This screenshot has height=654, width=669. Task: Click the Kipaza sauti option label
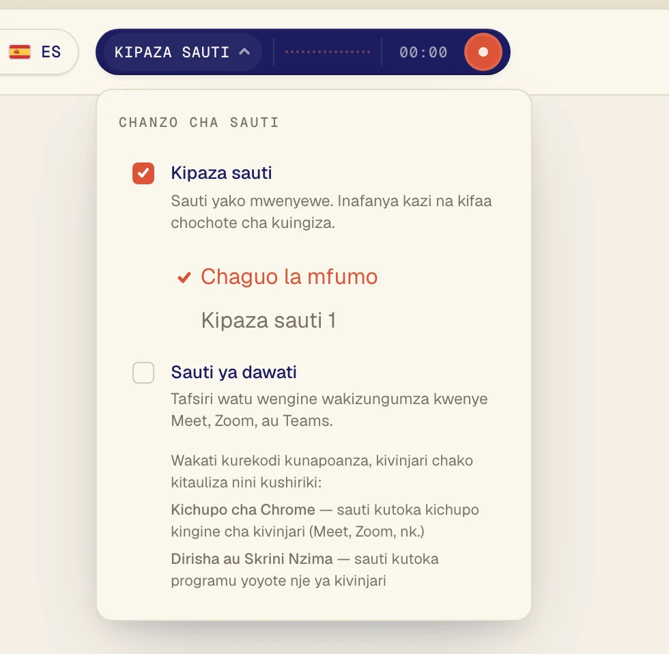[x=221, y=173]
